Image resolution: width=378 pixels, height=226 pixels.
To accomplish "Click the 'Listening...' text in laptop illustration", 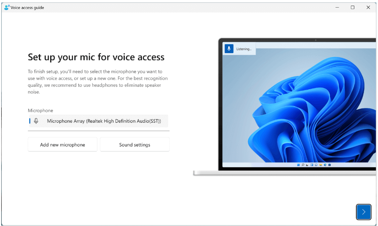I will point(244,49).
